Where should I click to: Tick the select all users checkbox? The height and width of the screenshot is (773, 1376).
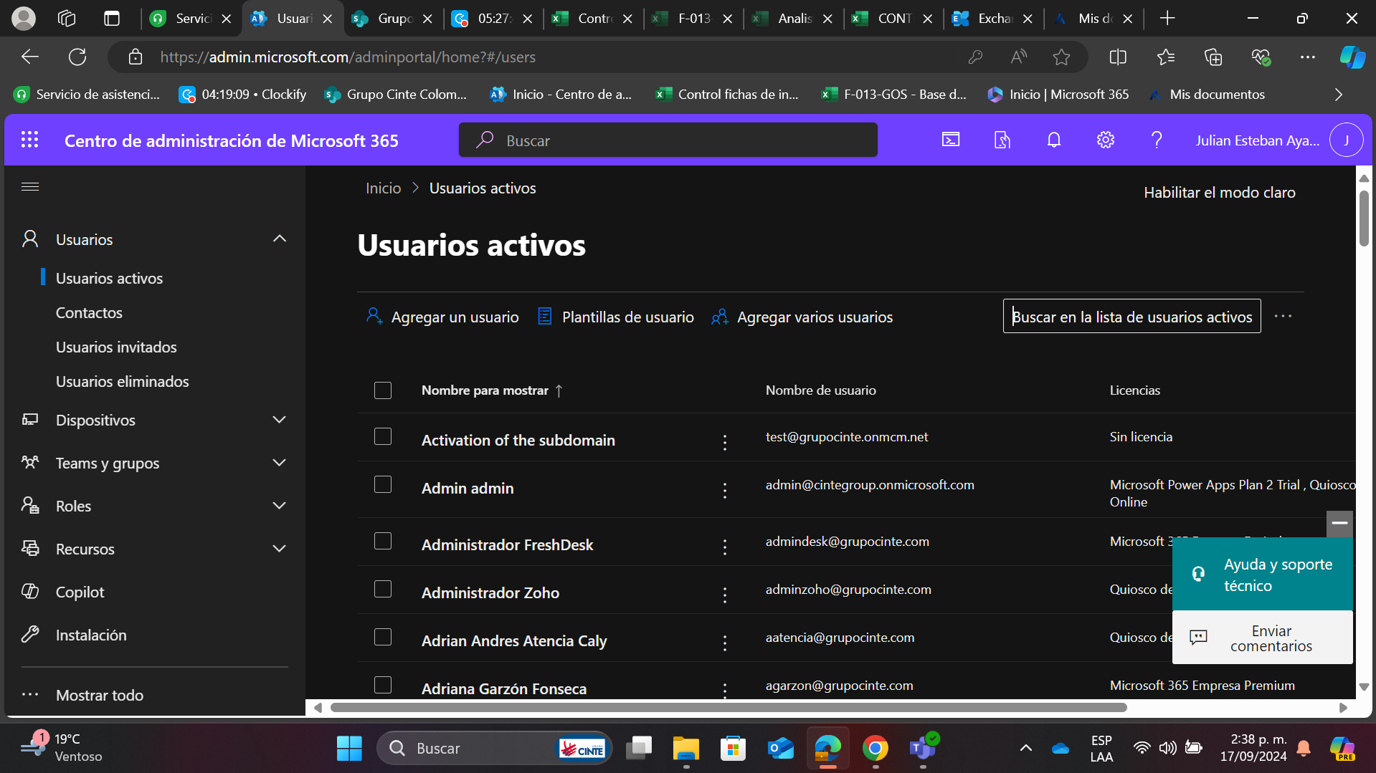point(383,390)
